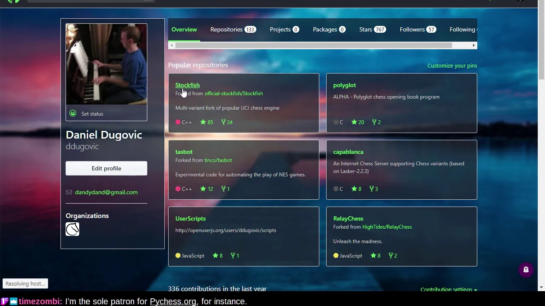Open official-stockfish/Stockfish source repository
545x306 pixels.
234,93
